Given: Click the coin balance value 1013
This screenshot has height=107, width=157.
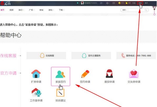Looking at the screenshot, I should (122, 3).
